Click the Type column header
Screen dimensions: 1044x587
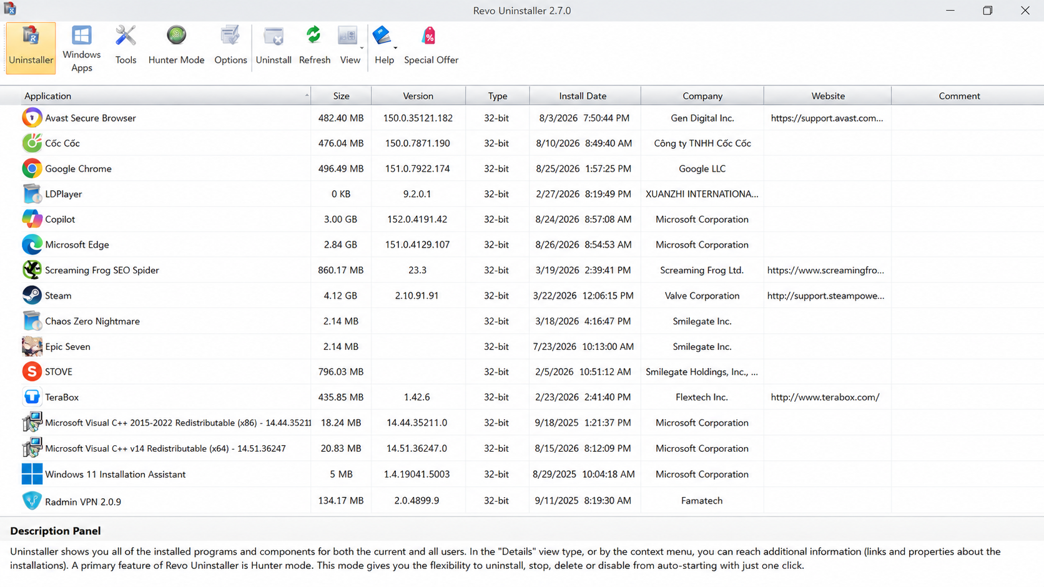click(x=497, y=95)
